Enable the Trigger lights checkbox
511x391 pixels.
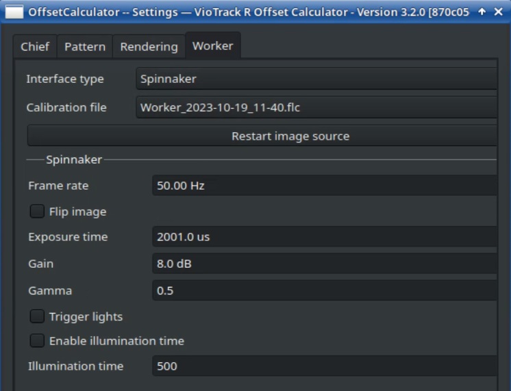[37, 316]
